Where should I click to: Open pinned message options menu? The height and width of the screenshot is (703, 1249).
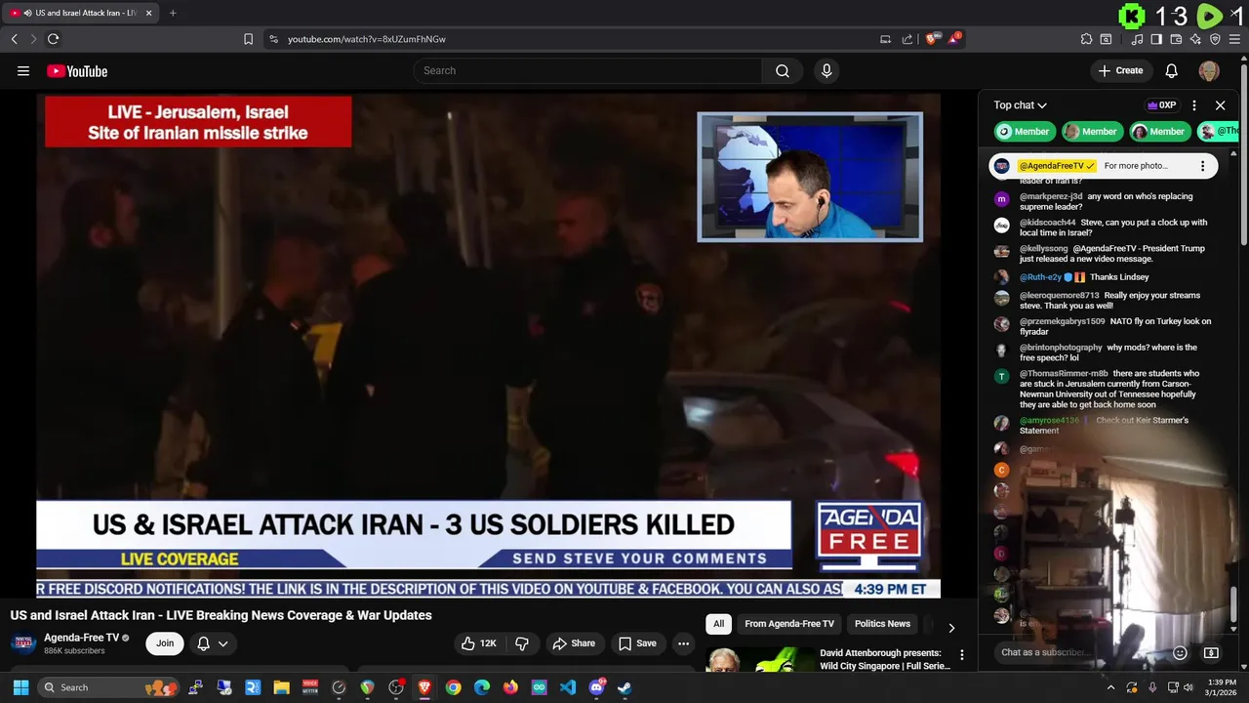tap(1202, 166)
